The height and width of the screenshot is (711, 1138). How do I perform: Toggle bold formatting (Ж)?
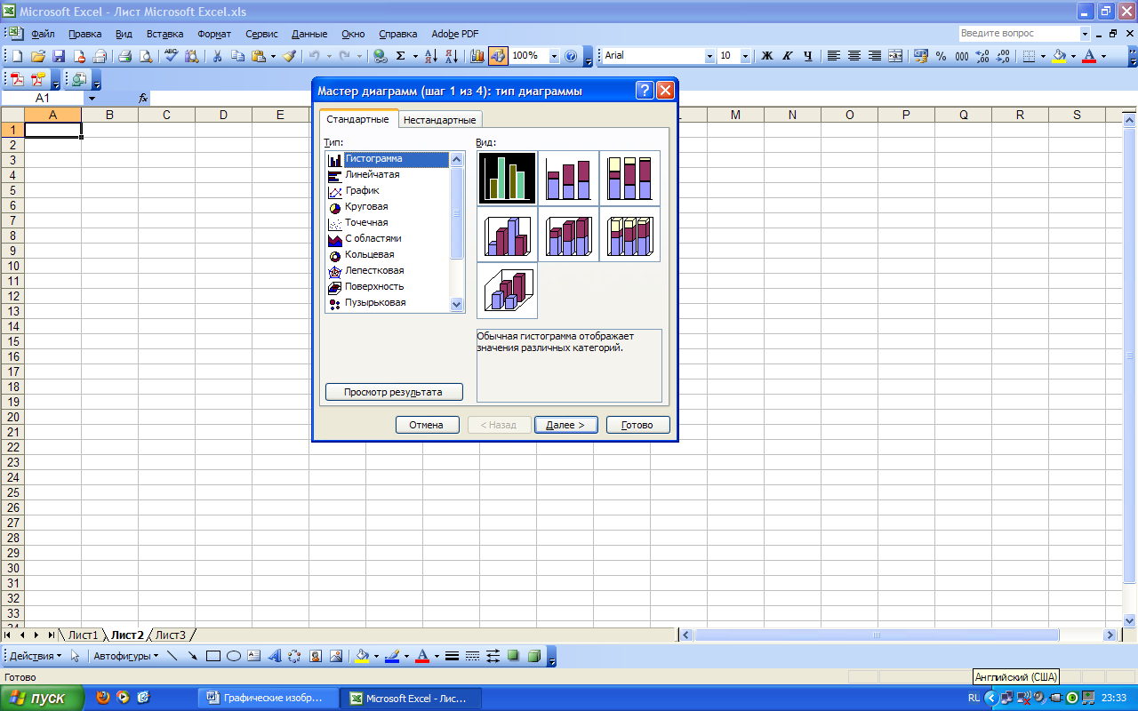pyautogui.click(x=766, y=56)
